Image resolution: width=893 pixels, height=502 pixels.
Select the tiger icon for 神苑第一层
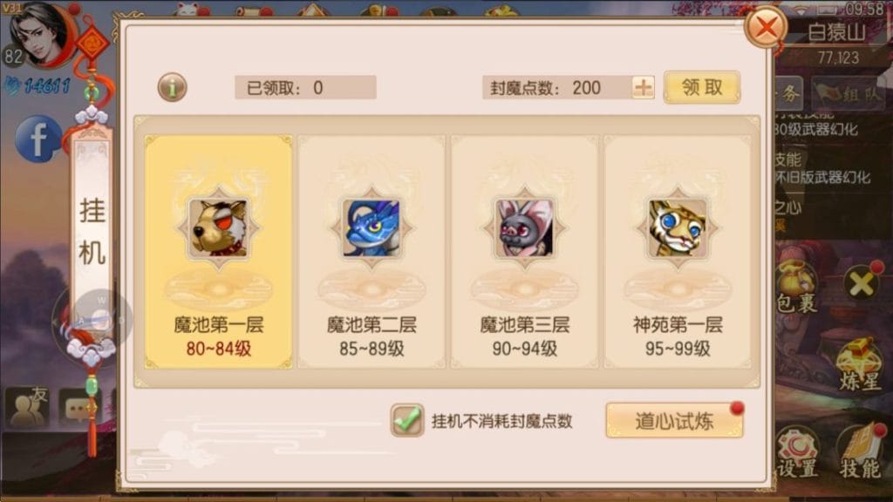coord(678,227)
